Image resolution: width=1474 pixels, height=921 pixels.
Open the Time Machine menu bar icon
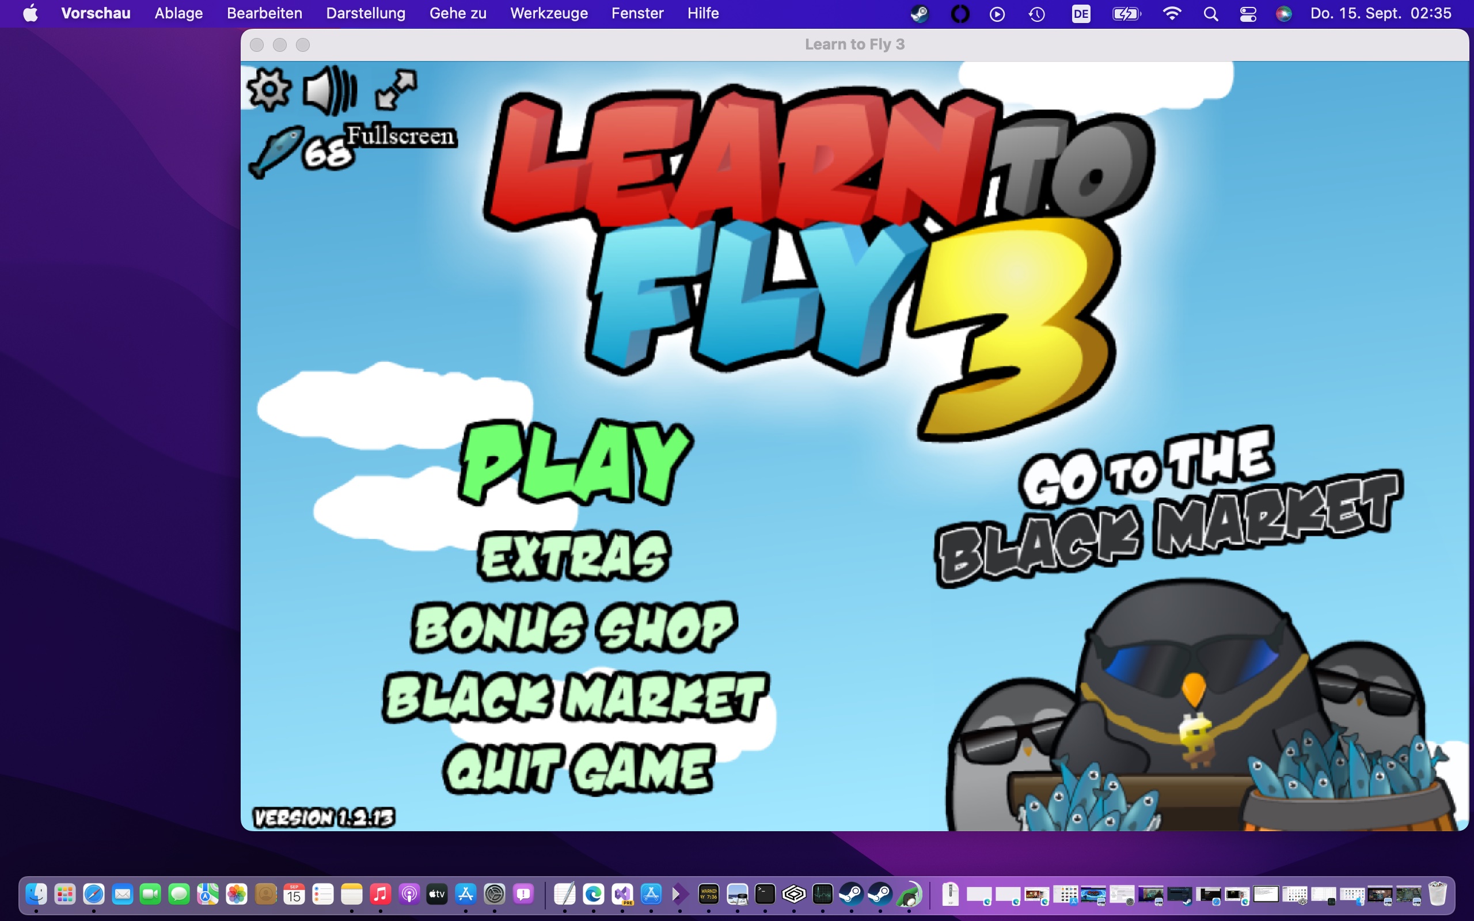coord(1036,13)
